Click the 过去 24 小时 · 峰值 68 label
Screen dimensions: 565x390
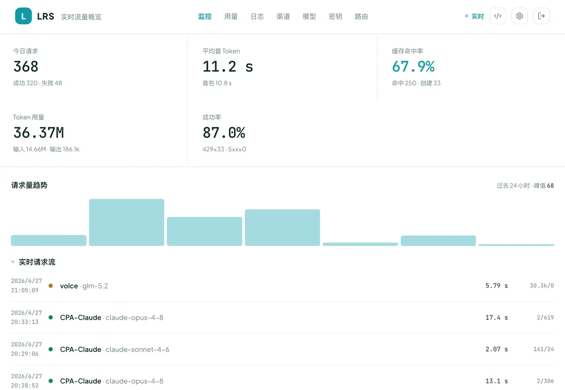coord(525,186)
